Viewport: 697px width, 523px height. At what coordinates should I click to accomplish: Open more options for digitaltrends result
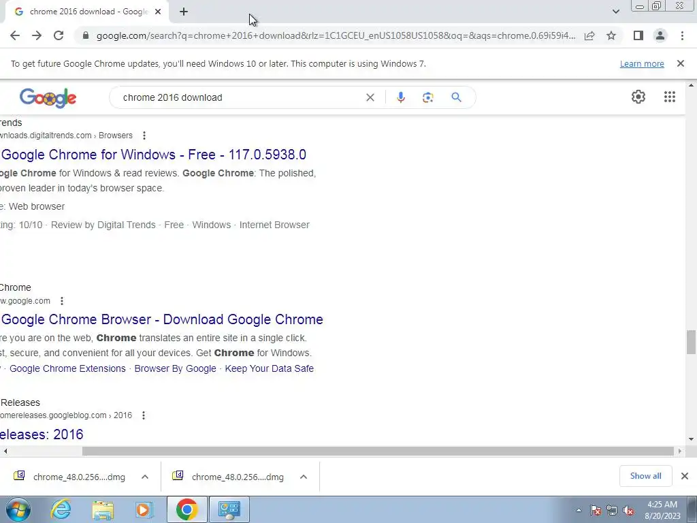144,136
